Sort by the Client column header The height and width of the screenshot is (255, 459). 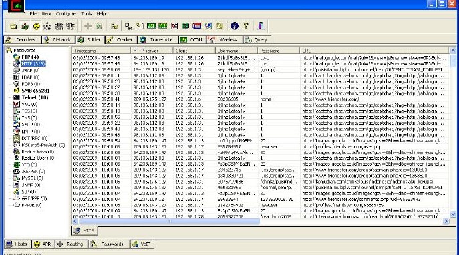[194, 51]
